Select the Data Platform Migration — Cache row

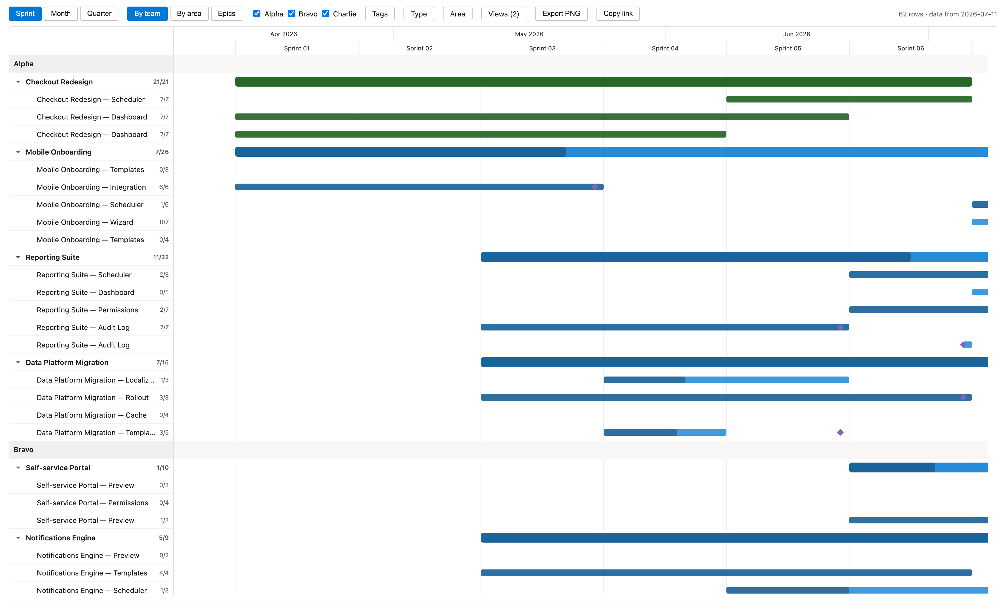click(x=91, y=415)
